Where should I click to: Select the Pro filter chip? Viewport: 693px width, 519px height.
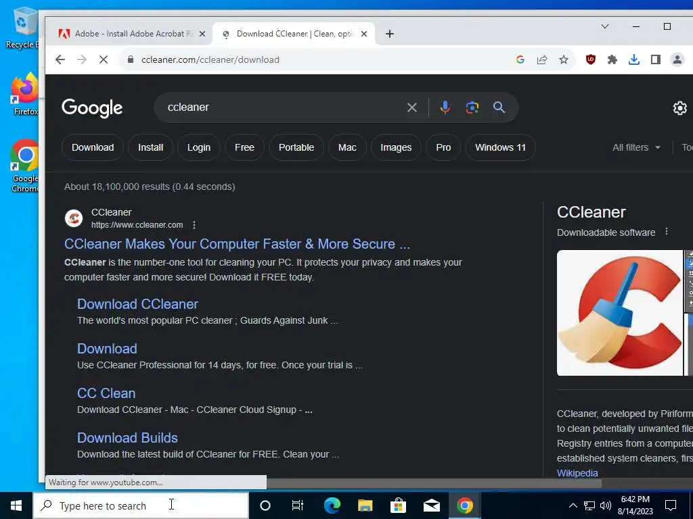[443, 147]
